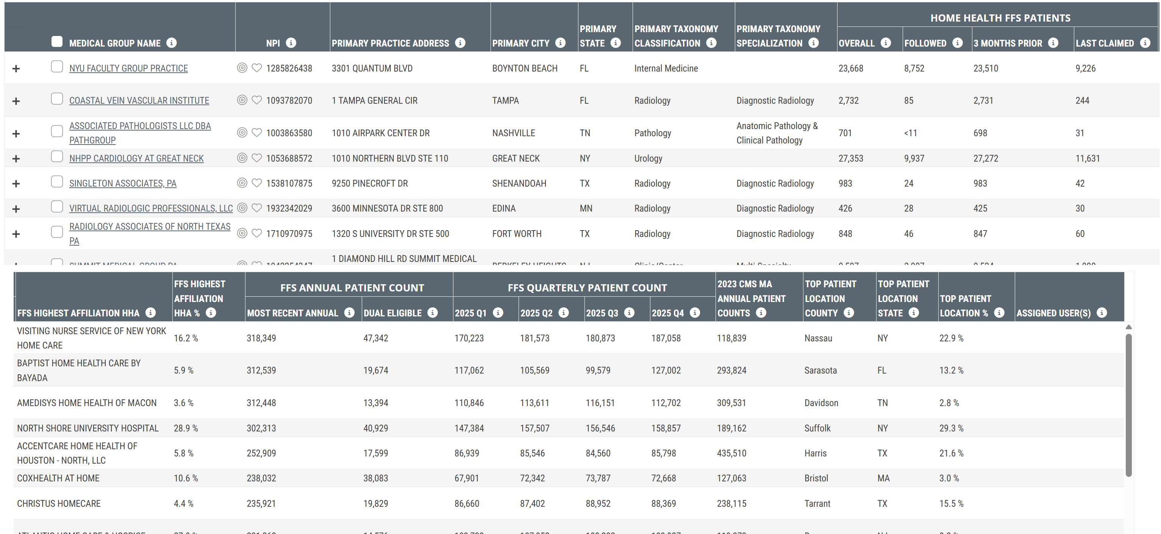Viewport: 1161px width, 534px height.
Task: Click the info icon beside FFS Highest Affiliation HHA
Action: tap(150, 313)
